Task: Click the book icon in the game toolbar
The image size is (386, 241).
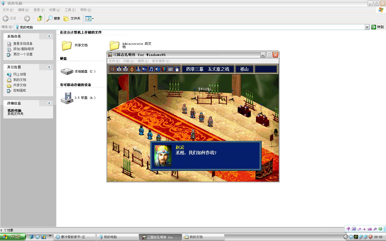Action: click(112, 69)
